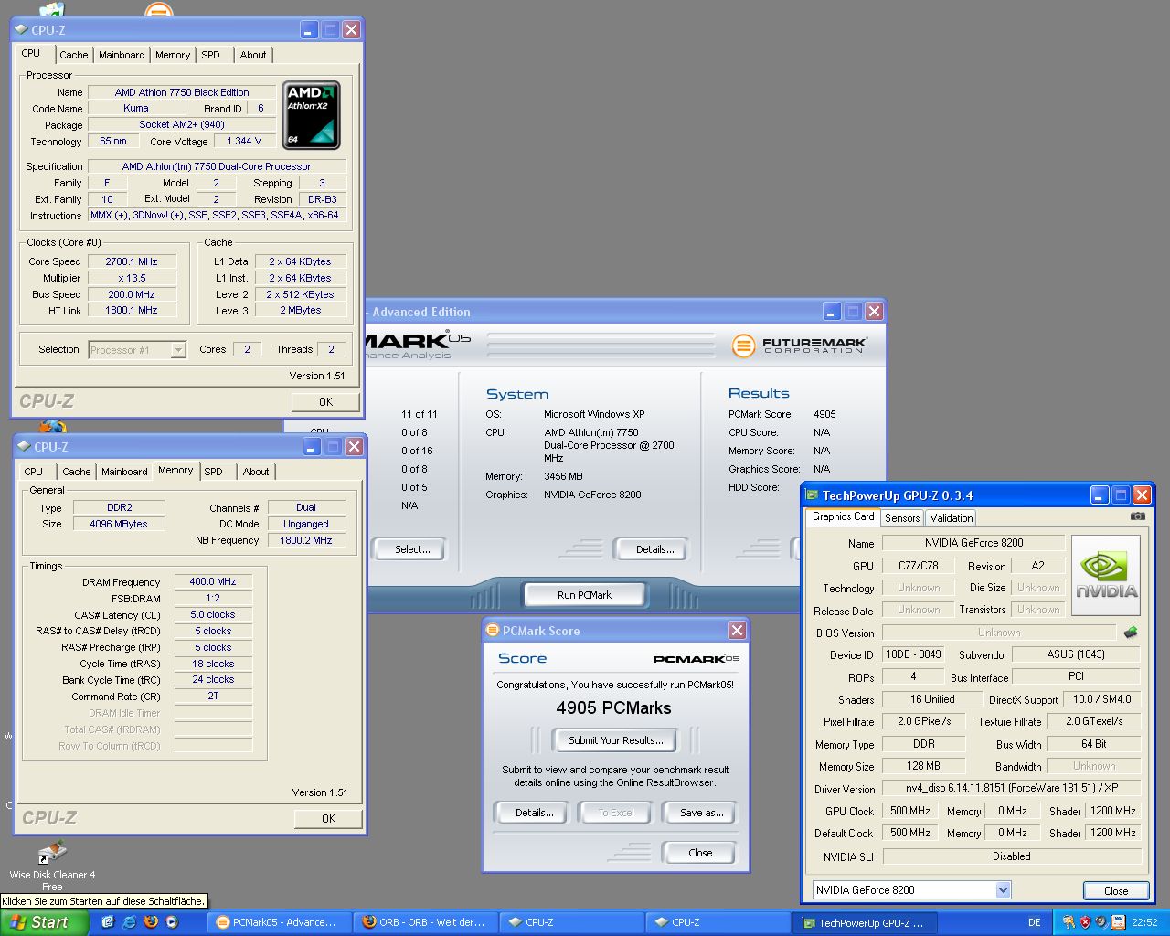Switch to ORB Firefox taskbar button
1170x936 pixels.
[424, 922]
